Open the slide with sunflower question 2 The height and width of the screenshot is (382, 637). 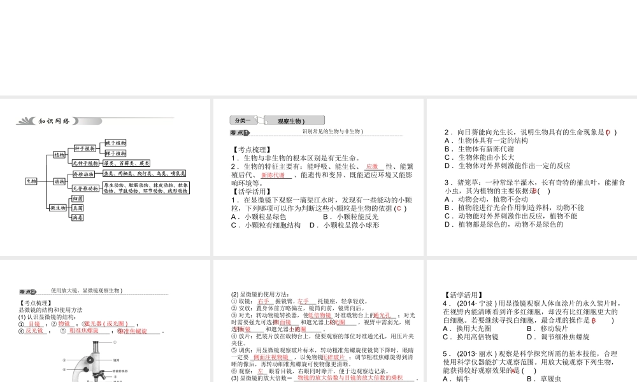(x=532, y=177)
